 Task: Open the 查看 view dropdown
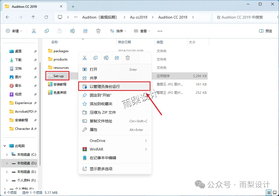[x=142, y=31]
